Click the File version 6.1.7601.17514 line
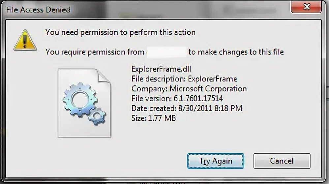 point(177,98)
